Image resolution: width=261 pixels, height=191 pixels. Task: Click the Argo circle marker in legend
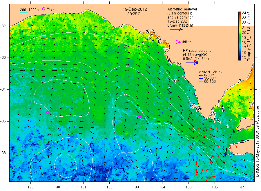[43, 9]
